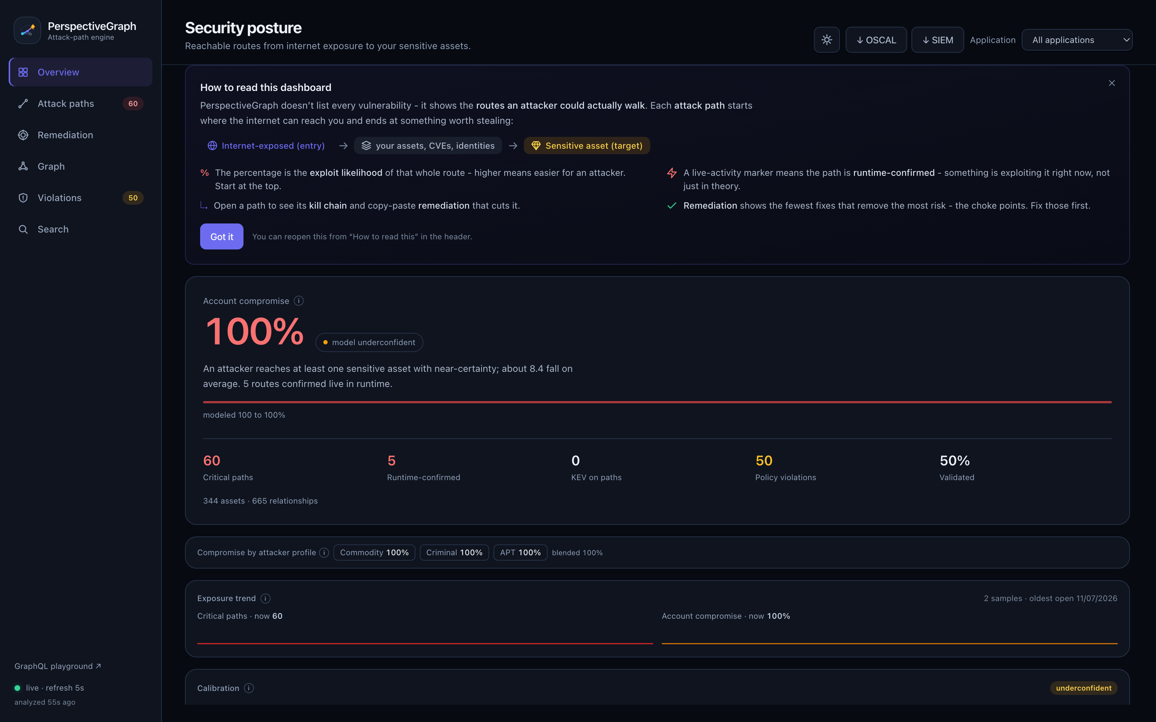Click the 50% Validated stat

click(956, 467)
